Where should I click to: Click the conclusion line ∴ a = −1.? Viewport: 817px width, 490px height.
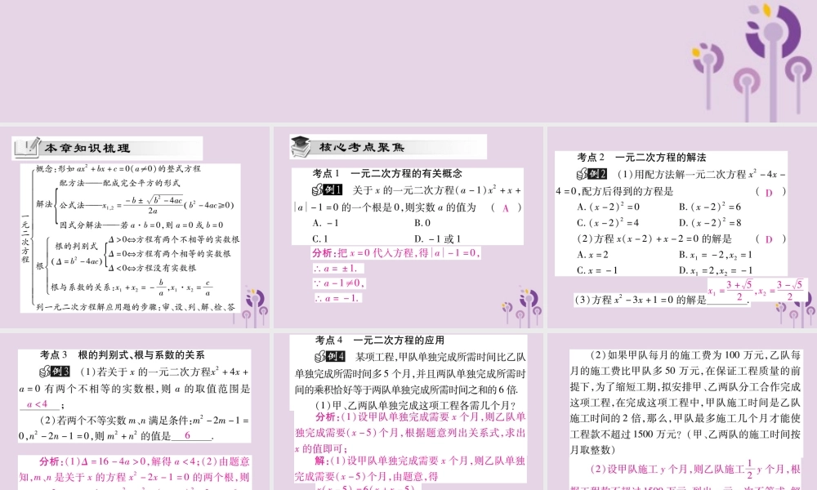pos(337,298)
